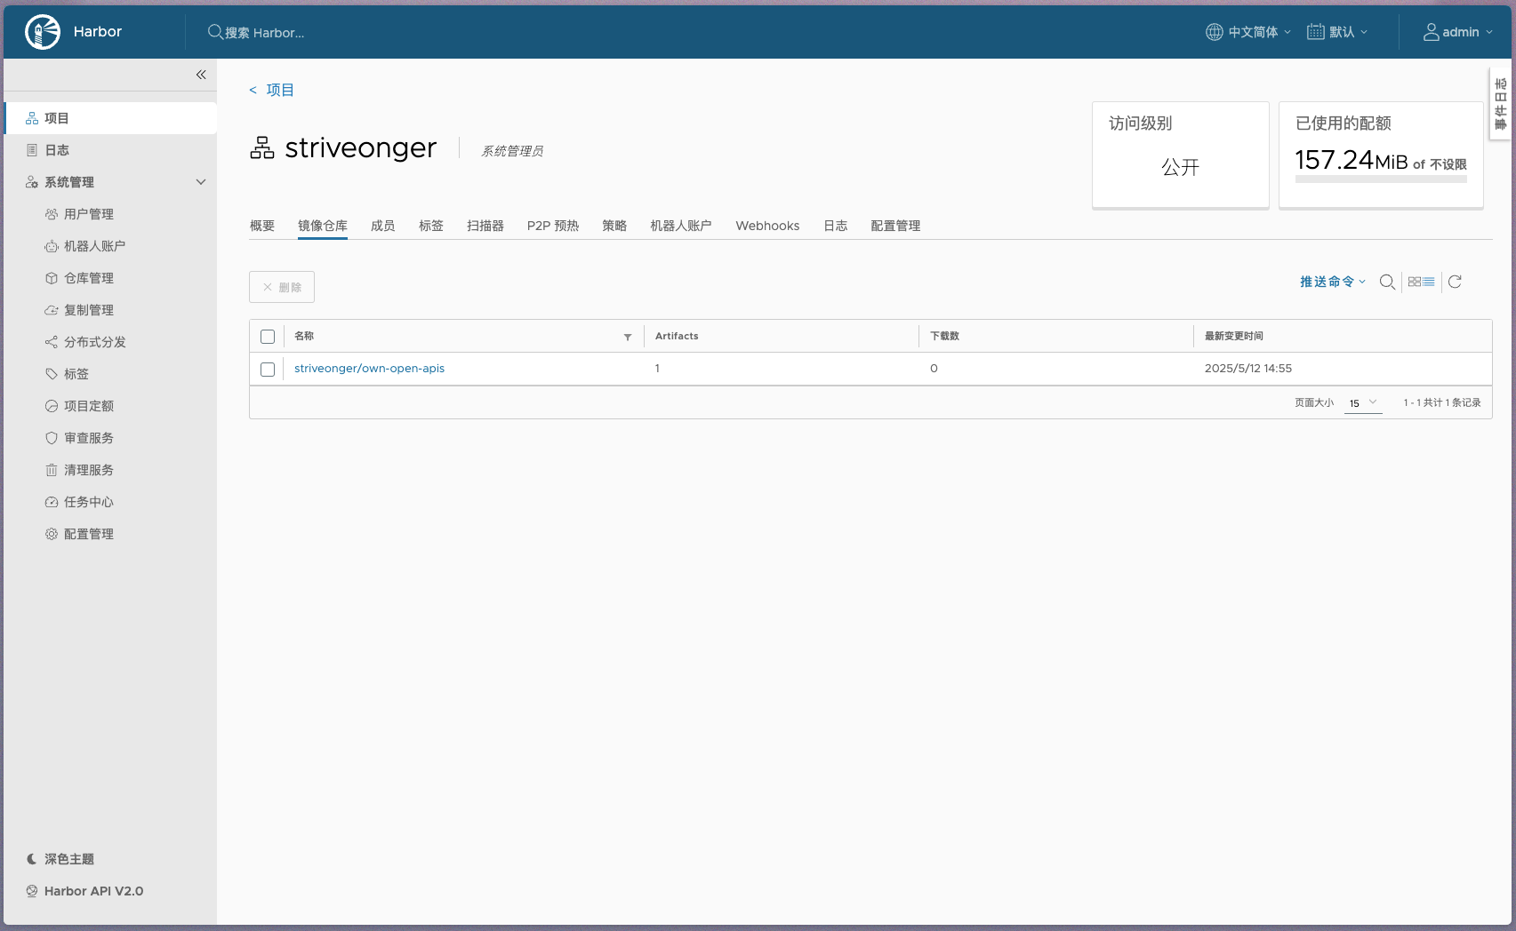The height and width of the screenshot is (931, 1516).
Task: Click the globe language icon
Action: pos(1215,32)
